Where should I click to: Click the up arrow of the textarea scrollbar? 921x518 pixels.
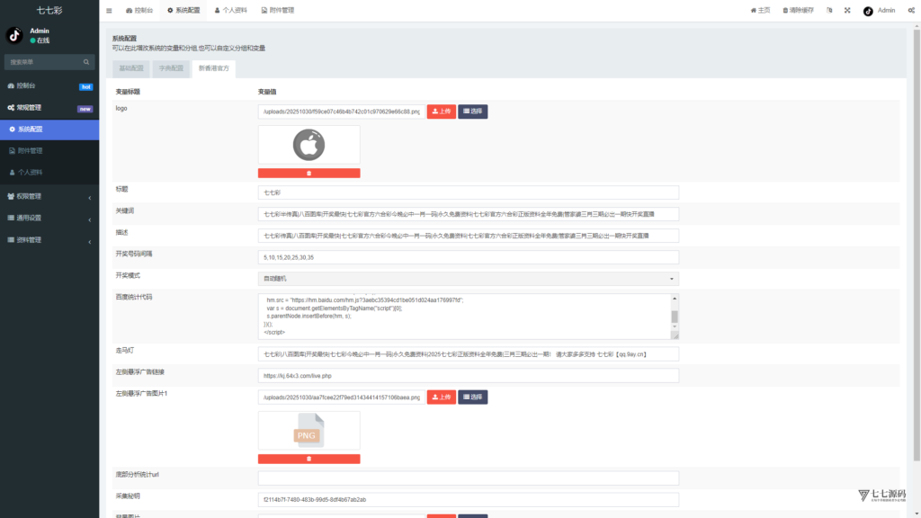pyautogui.click(x=675, y=299)
